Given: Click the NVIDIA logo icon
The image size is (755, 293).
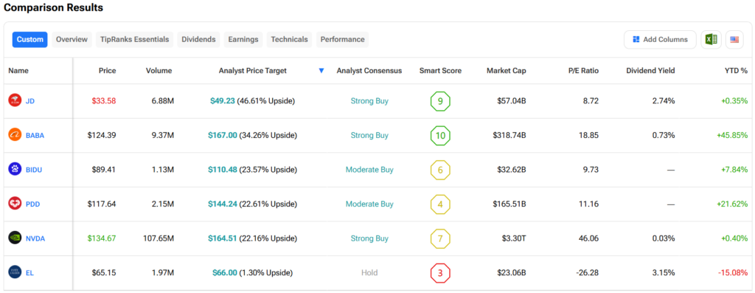Looking at the screenshot, I should 15,238.
